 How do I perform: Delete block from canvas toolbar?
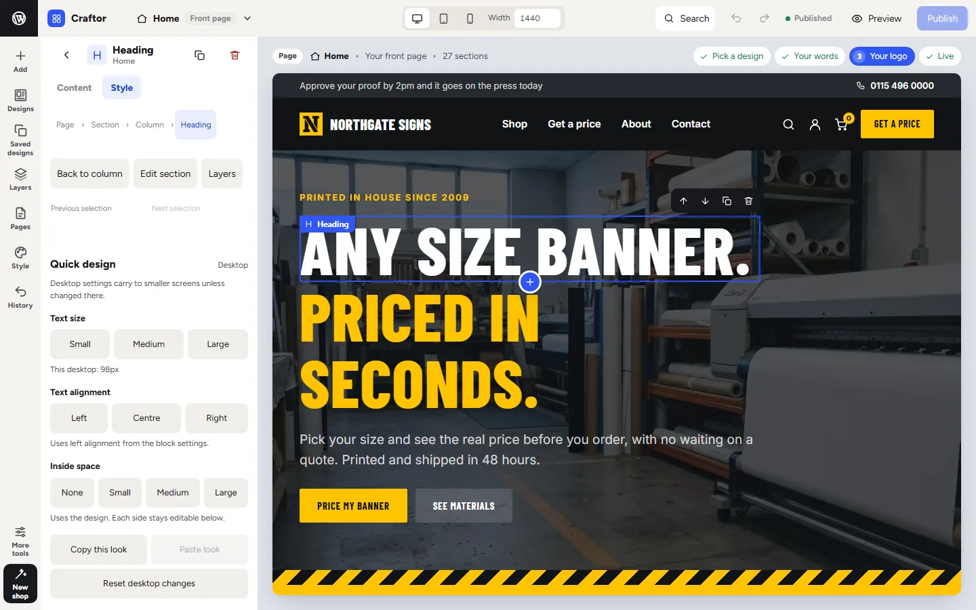[x=748, y=201]
